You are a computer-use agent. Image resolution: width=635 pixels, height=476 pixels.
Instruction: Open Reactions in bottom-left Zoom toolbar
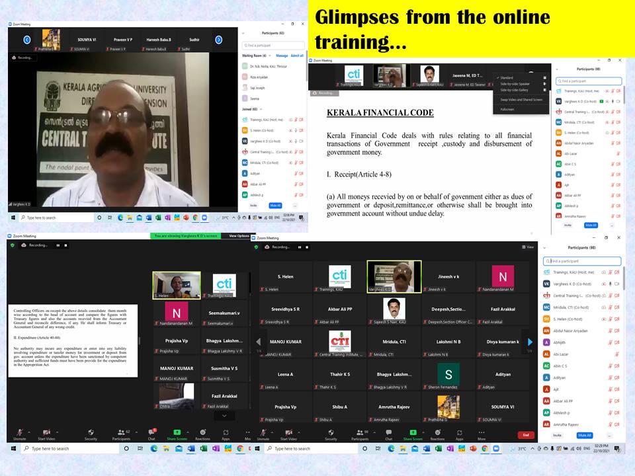click(x=202, y=434)
